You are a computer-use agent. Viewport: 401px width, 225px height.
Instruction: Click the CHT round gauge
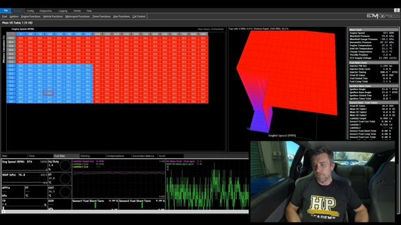[x=65, y=192]
